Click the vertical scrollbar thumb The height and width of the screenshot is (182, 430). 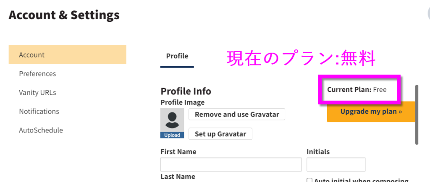tap(417, 114)
